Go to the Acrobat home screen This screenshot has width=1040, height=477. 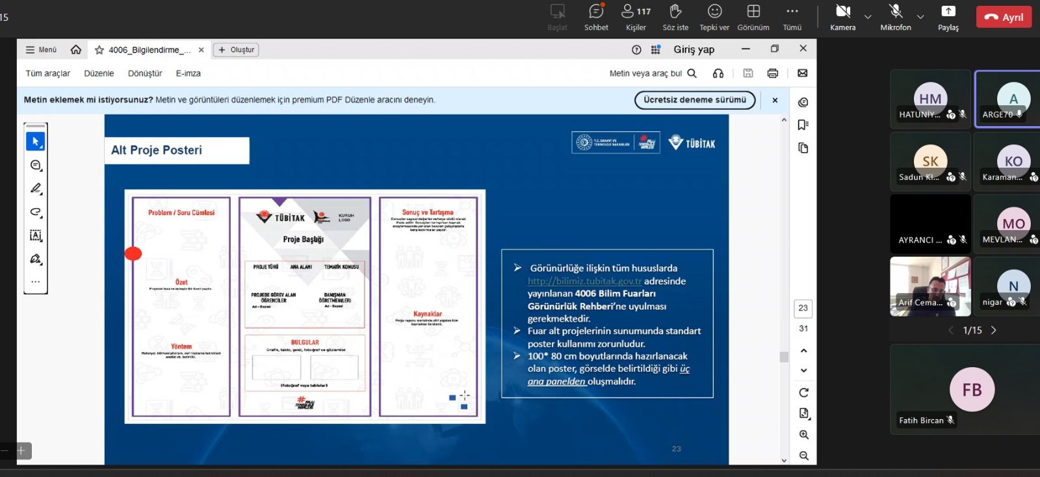coord(76,49)
